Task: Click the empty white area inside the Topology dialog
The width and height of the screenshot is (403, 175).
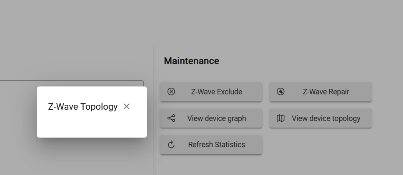Action: point(92,126)
